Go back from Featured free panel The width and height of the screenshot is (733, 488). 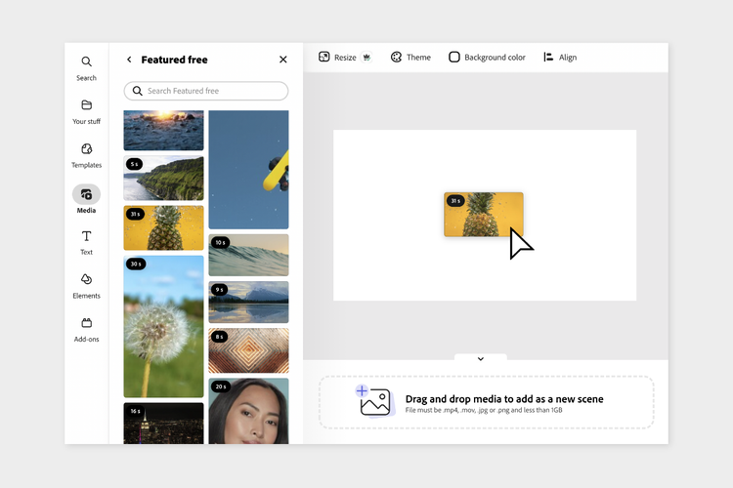[x=129, y=60]
